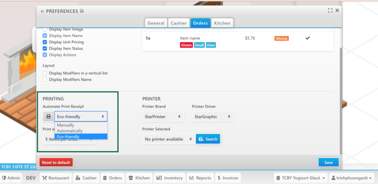Switch to the Kitchen preferences tab
This screenshot has width=378, height=184.
click(222, 23)
